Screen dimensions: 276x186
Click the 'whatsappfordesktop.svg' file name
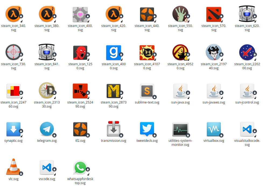coord(80,181)
